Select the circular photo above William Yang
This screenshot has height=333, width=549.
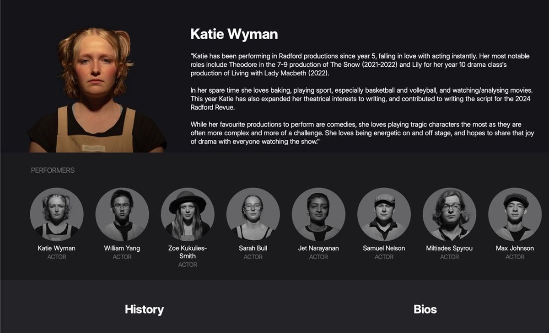(122, 214)
